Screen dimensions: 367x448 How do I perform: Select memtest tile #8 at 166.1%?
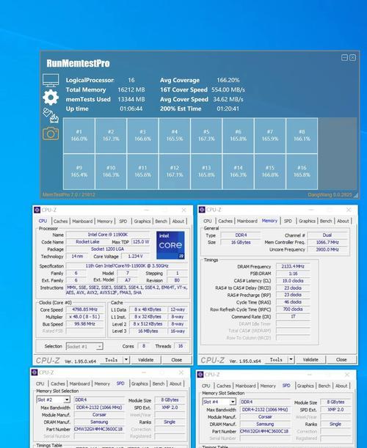coord(302,136)
